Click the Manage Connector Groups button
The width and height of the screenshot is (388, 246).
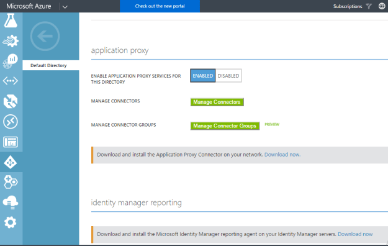click(x=225, y=126)
